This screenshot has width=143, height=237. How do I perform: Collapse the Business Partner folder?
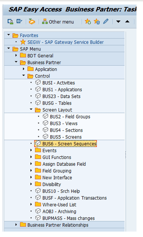16,62
